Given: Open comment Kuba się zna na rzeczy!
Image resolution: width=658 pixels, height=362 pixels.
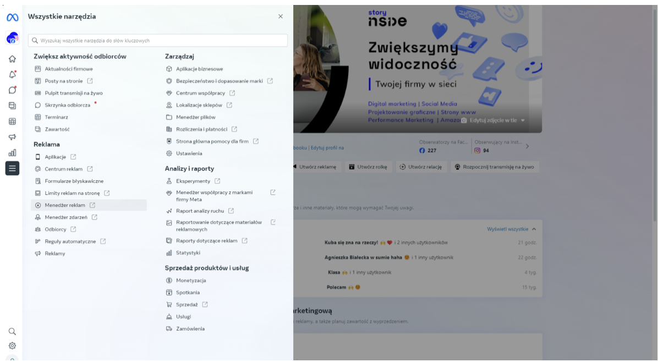Looking at the screenshot, I should point(351,243).
